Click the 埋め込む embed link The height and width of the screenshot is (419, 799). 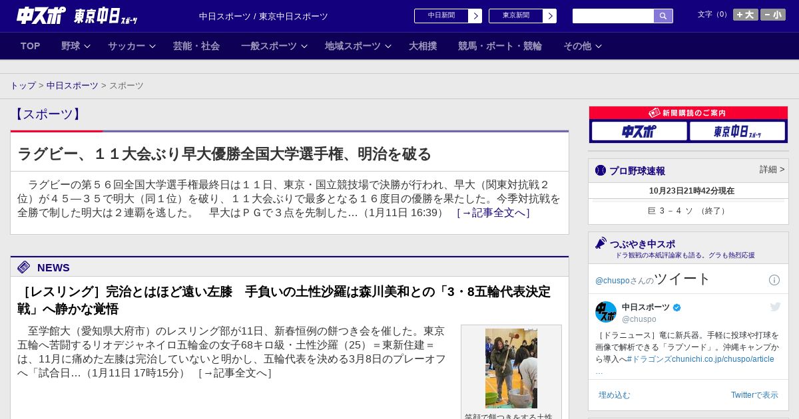pos(614,395)
